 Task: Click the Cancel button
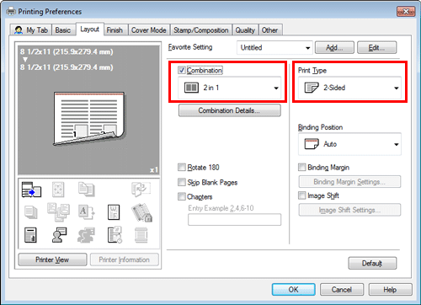click(342, 290)
